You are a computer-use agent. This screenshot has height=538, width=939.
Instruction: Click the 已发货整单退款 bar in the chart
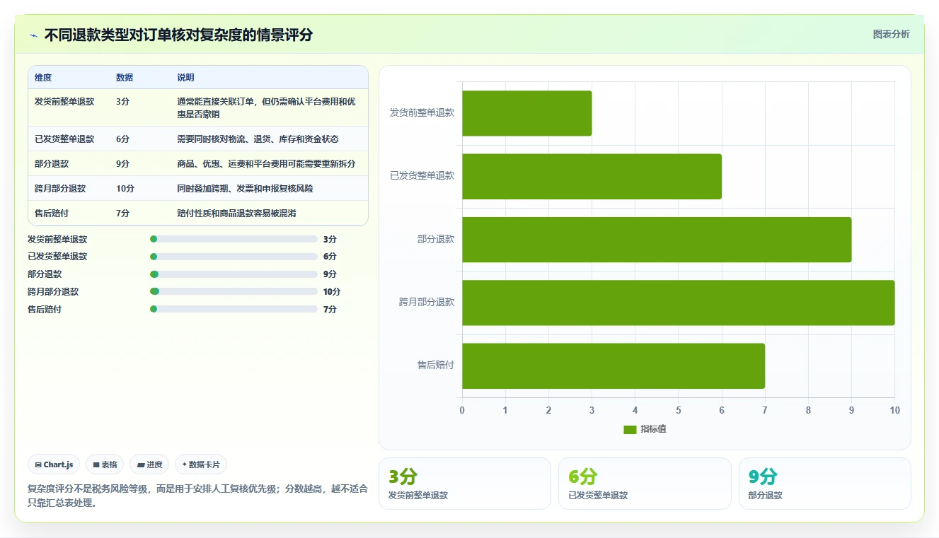pyautogui.click(x=592, y=176)
